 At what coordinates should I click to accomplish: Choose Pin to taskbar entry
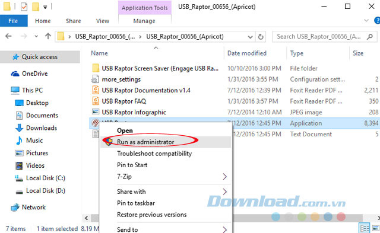coord(136,203)
